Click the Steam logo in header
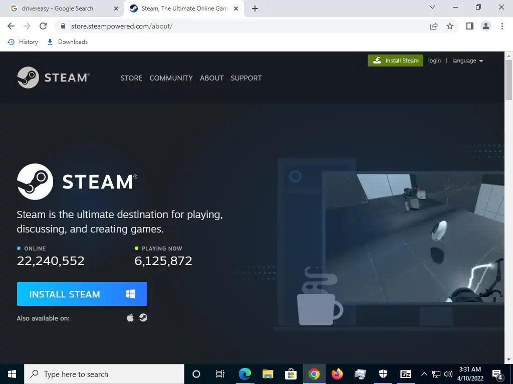 click(x=53, y=77)
